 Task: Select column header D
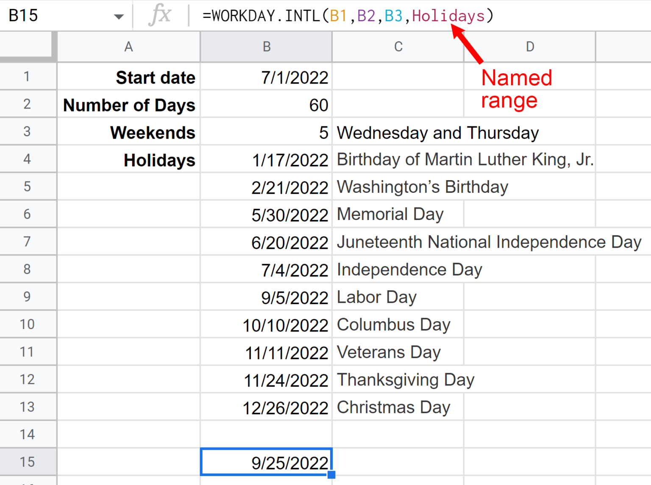click(x=529, y=47)
